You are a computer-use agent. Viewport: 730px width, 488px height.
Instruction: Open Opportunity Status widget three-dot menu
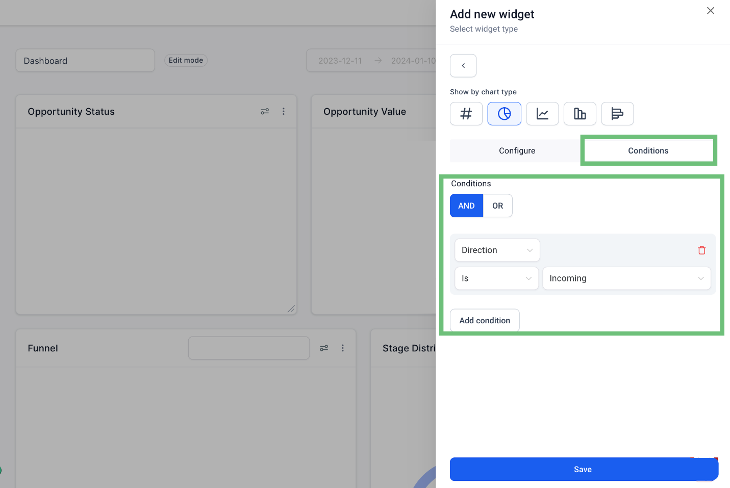tap(284, 111)
